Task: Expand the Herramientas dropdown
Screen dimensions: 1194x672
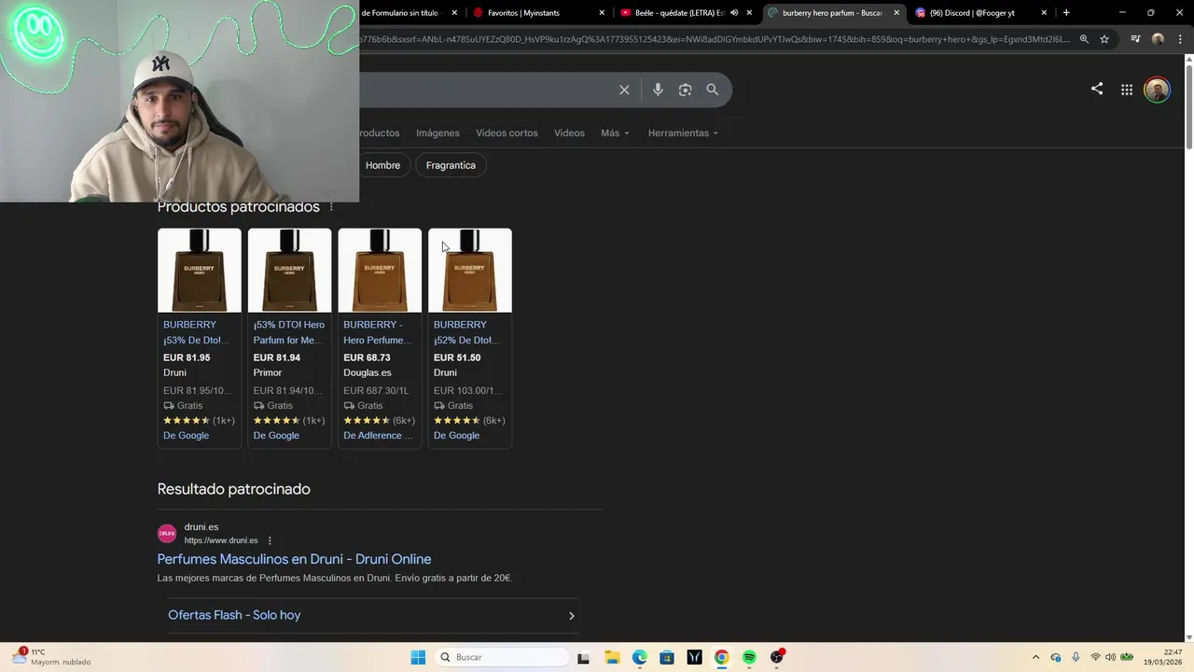Action: [x=683, y=133]
